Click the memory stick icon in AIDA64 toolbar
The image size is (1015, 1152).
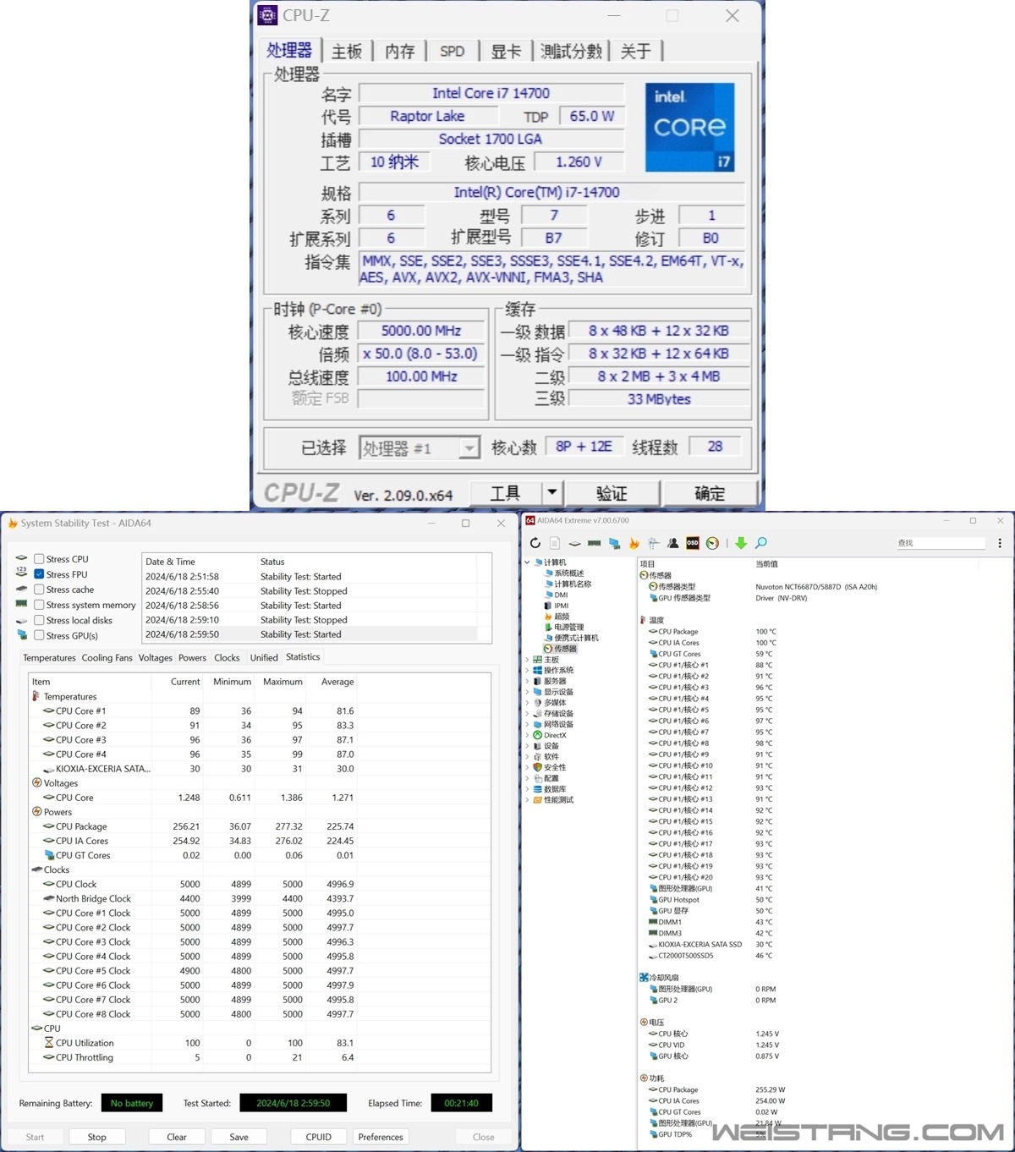(x=595, y=543)
